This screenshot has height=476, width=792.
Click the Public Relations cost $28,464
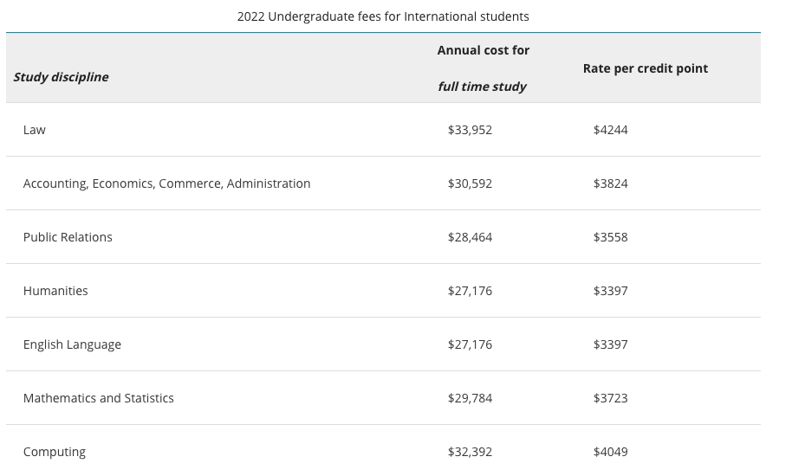(470, 237)
